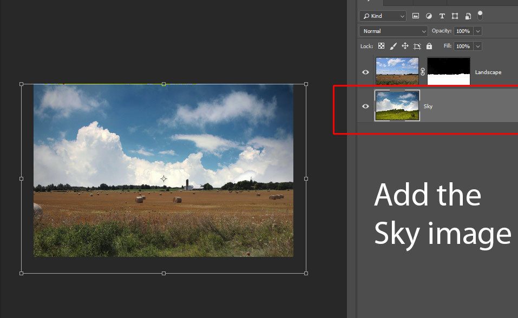Image resolution: width=518 pixels, height=318 pixels.
Task: Click the lock all padlock icon
Action: (429, 47)
